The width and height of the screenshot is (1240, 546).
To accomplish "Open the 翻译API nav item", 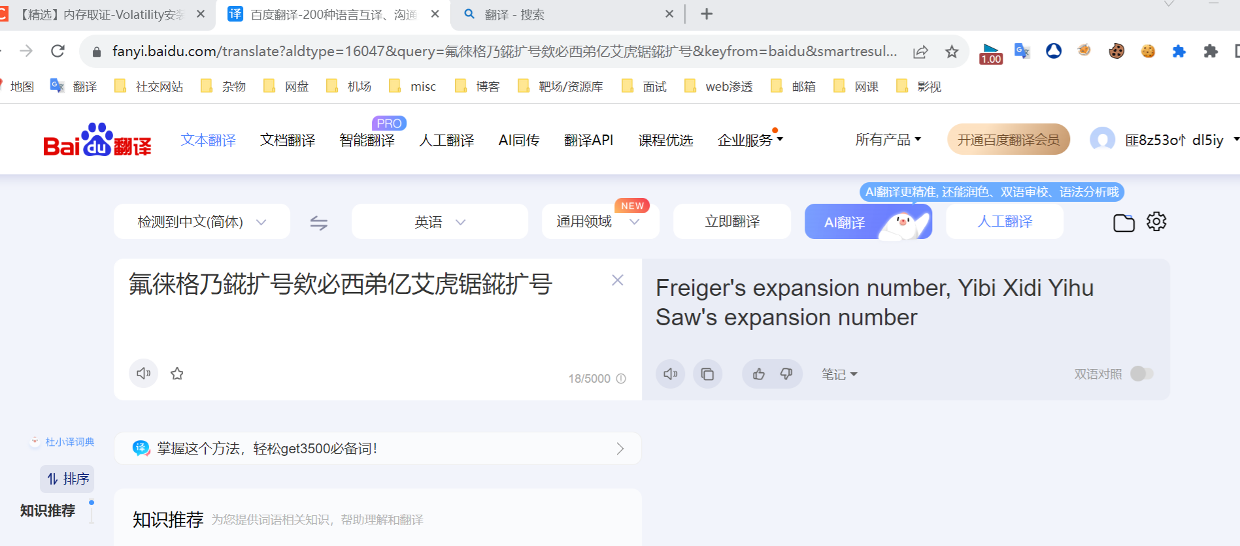I will point(589,140).
